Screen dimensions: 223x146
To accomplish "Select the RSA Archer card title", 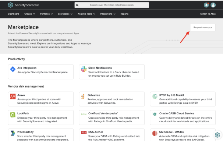I will pos(96,132).
